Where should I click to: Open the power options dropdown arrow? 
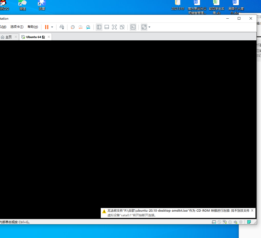[x=52, y=27]
